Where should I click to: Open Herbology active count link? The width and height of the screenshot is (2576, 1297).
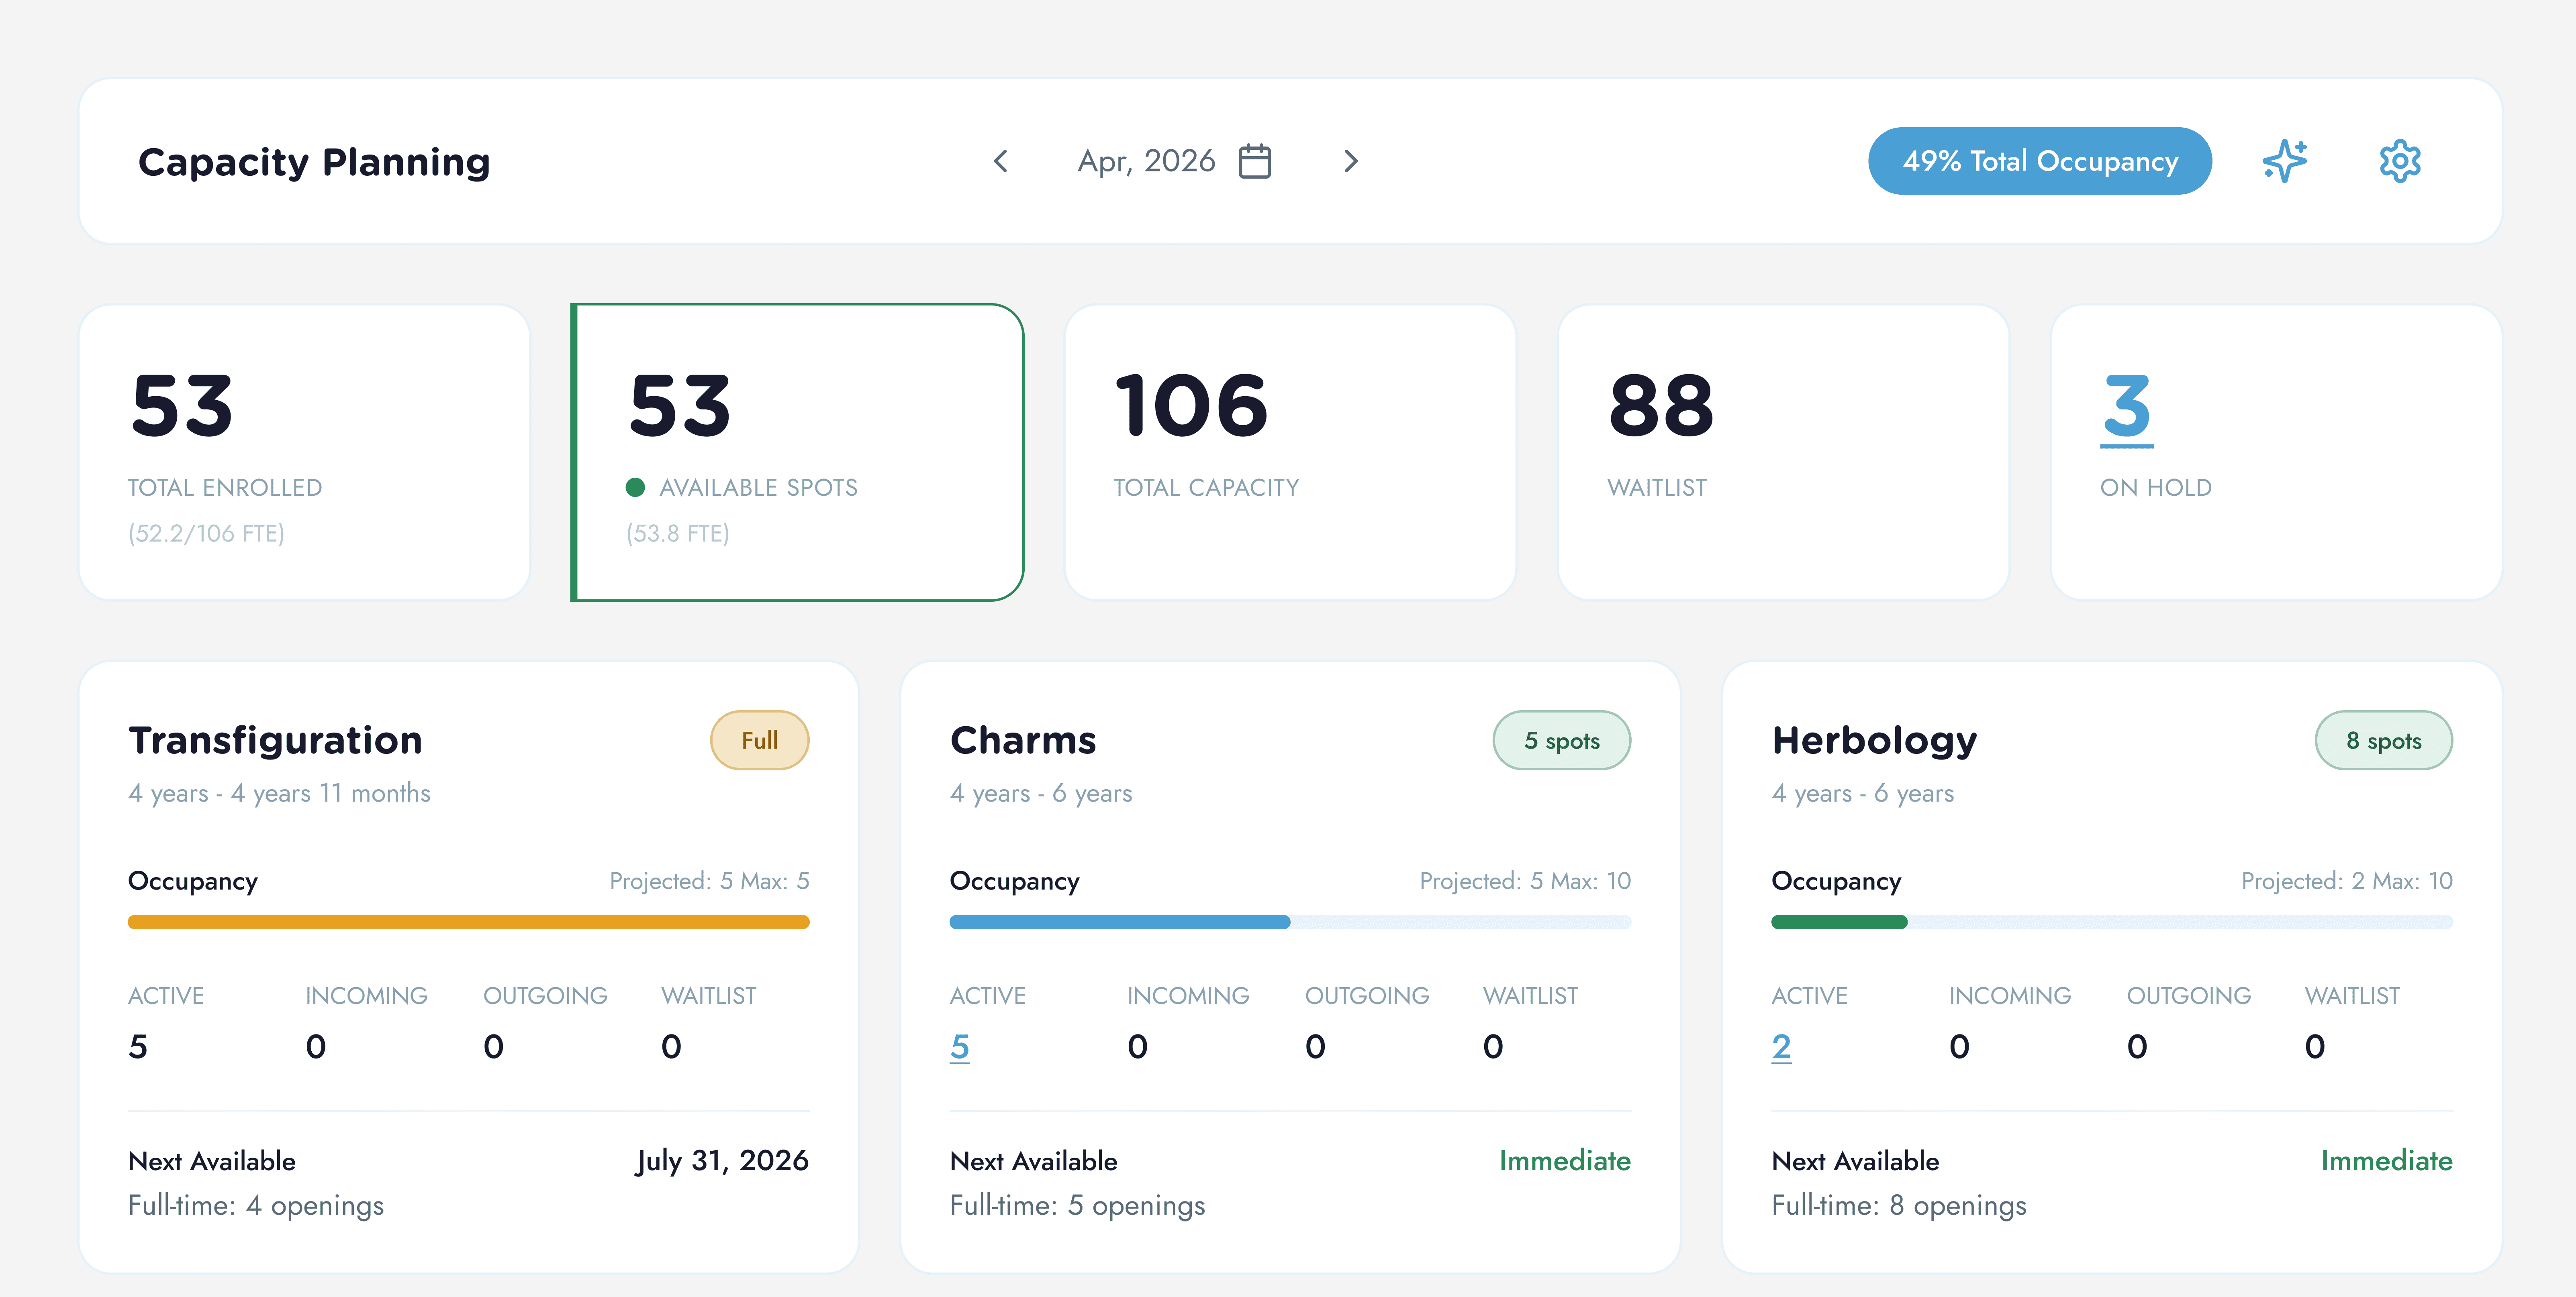[1781, 1046]
